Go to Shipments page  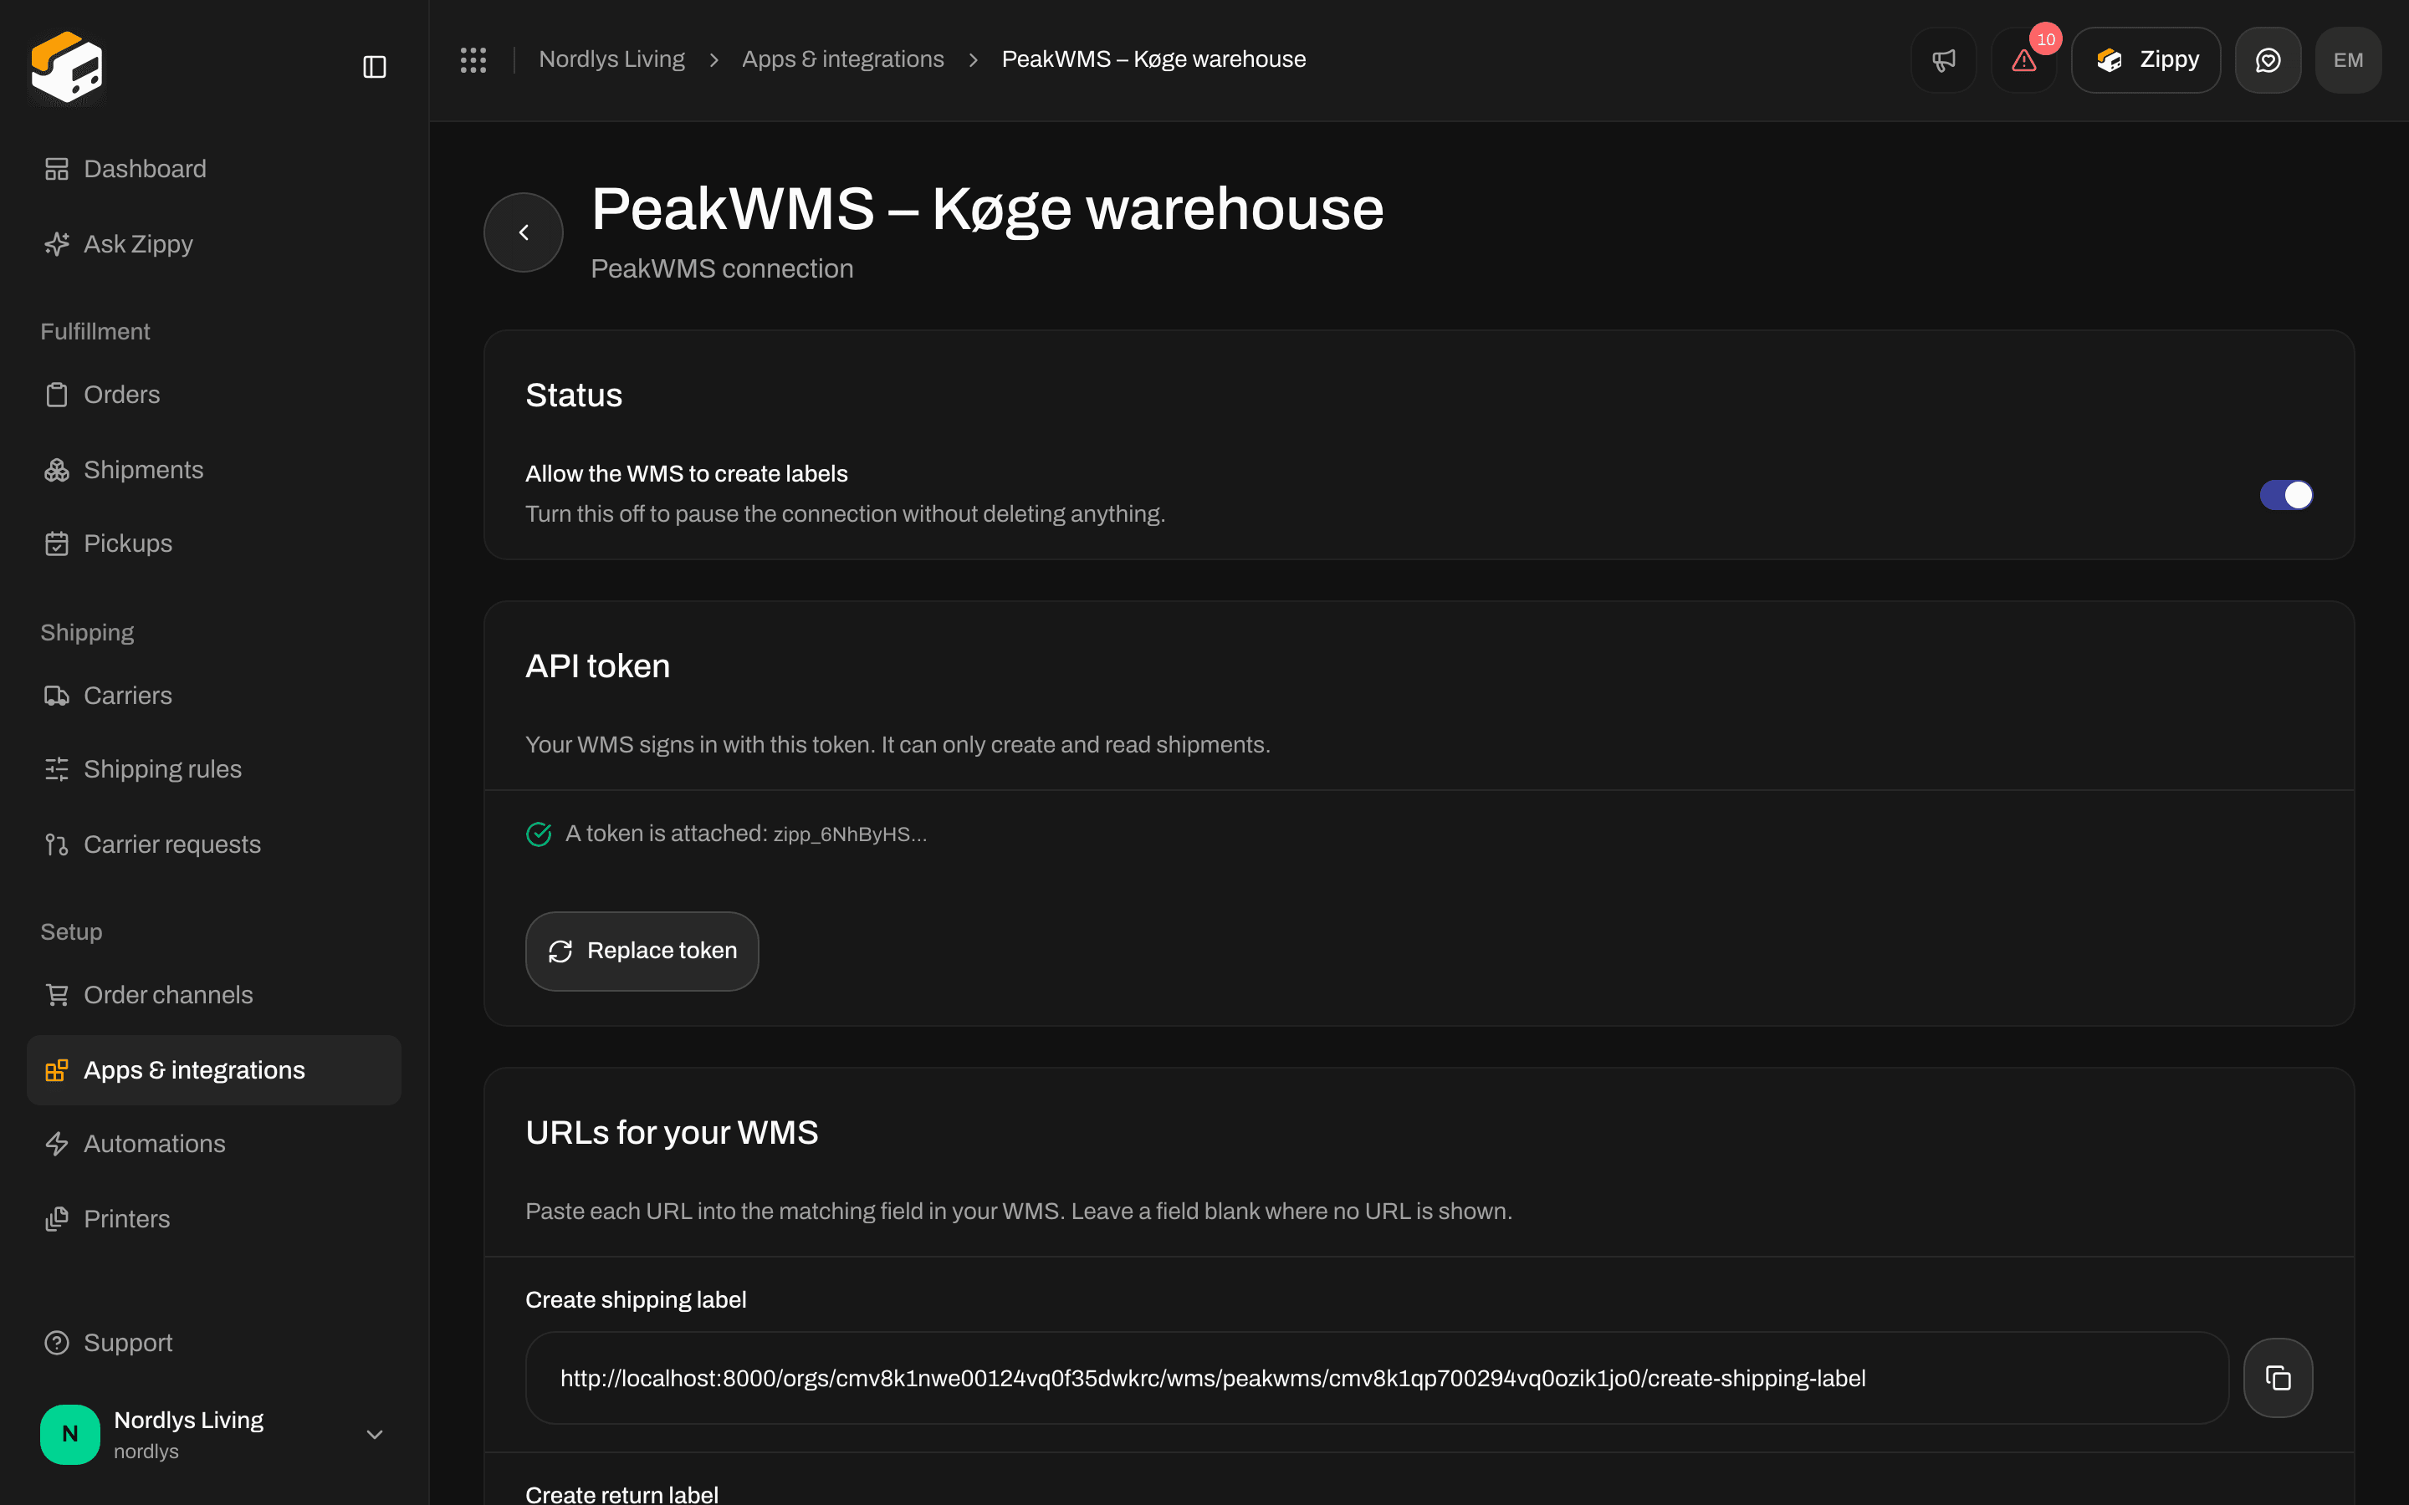point(214,470)
